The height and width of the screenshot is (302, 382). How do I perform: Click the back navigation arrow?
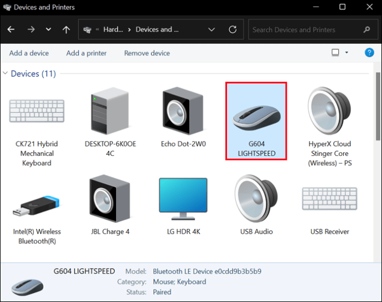(x=11, y=29)
